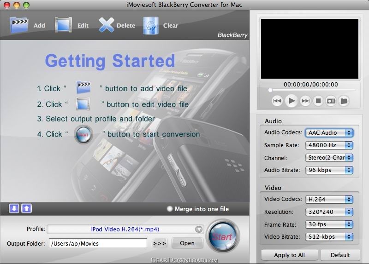
Task: Move item down with the down arrow button
Action: [14, 208]
